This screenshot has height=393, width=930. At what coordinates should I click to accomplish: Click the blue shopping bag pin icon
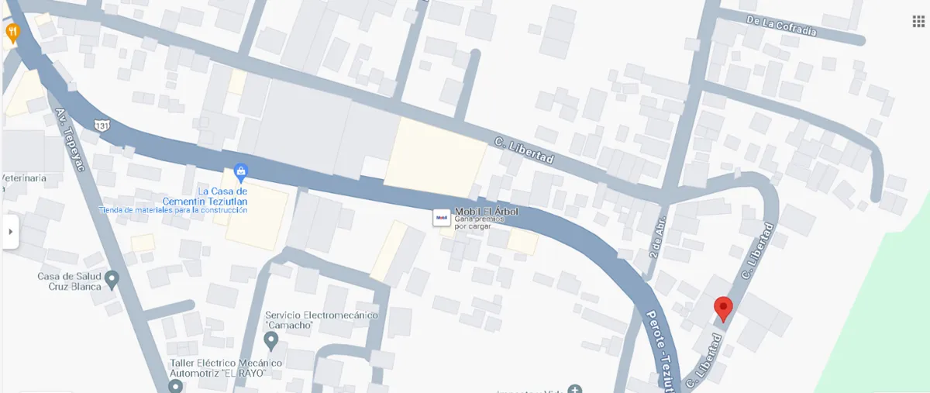point(240,174)
